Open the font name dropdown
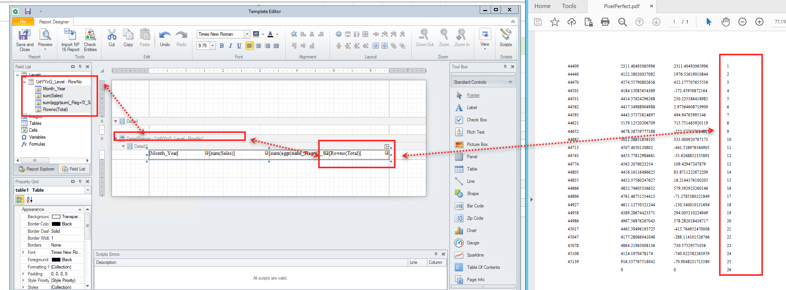Image resolution: width=786 pixels, height=290 pixels. point(247,34)
